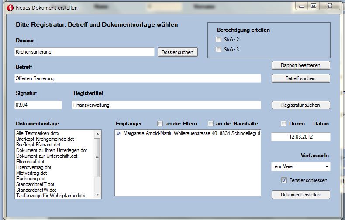Screen dimensions: 345x220
Task: Uncheck 'Fenster schliessen' checkbox
Action: [x=285, y=180]
